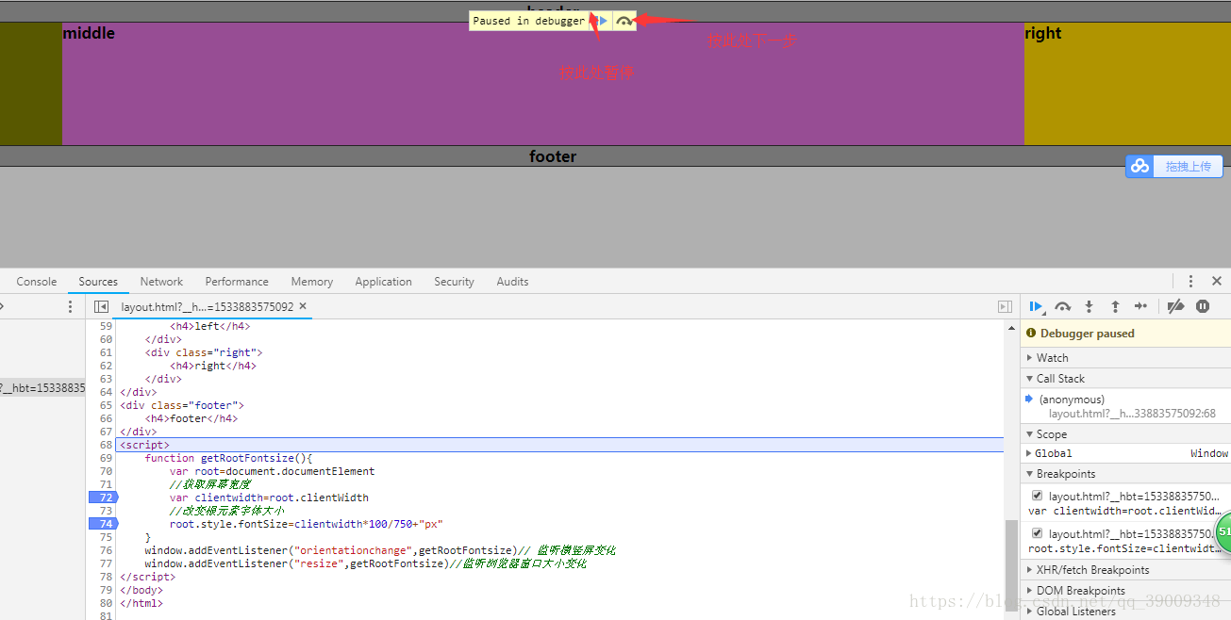Step over from page overlay
Screen dimensions: 1231x620
(624, 21)
